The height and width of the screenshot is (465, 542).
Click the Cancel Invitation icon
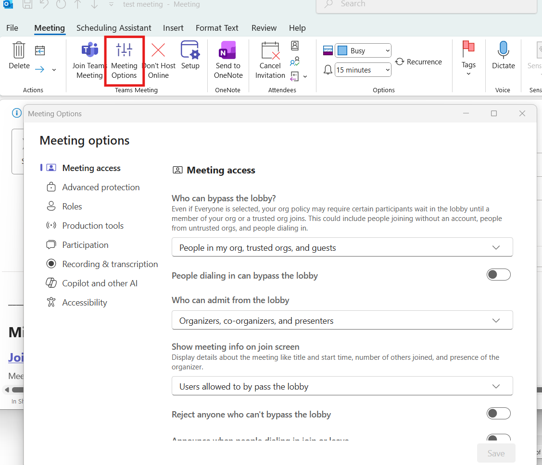(270, 50)
